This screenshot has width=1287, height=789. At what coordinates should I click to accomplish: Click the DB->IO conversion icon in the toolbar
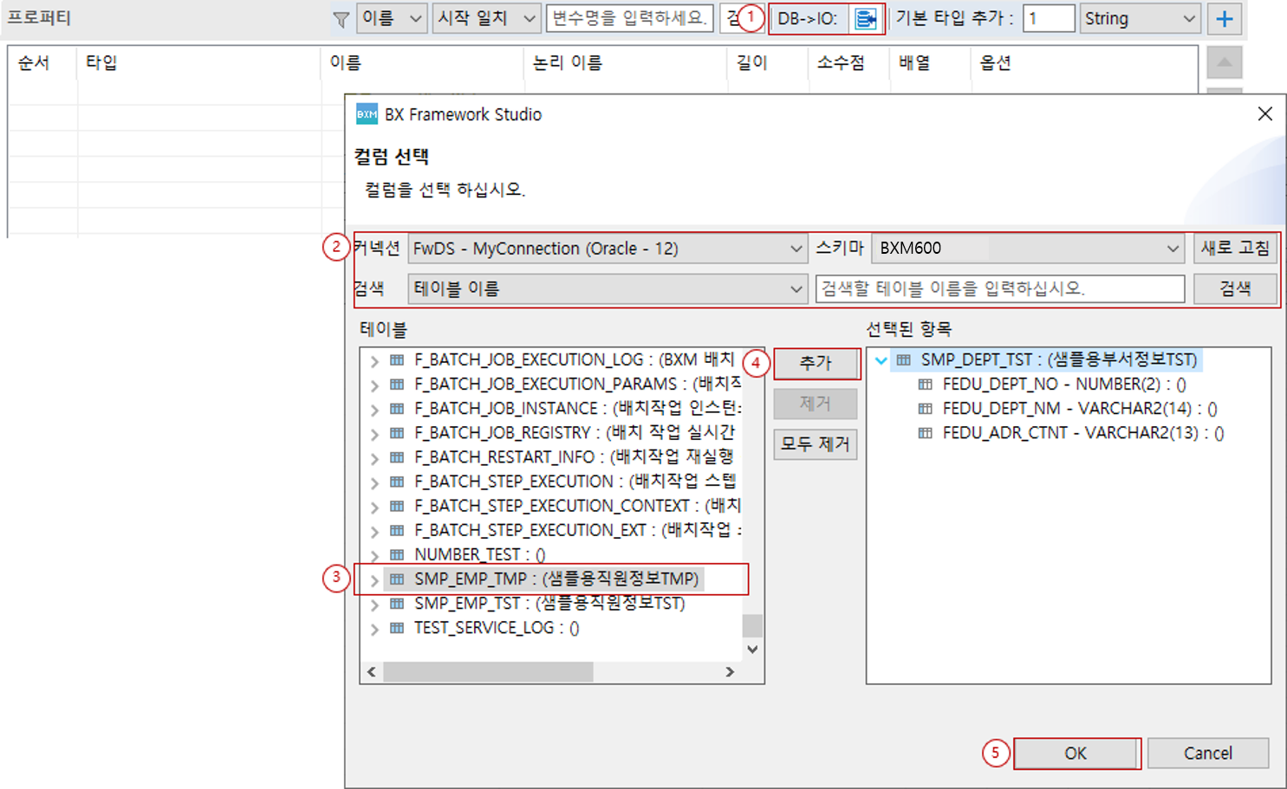866,19
